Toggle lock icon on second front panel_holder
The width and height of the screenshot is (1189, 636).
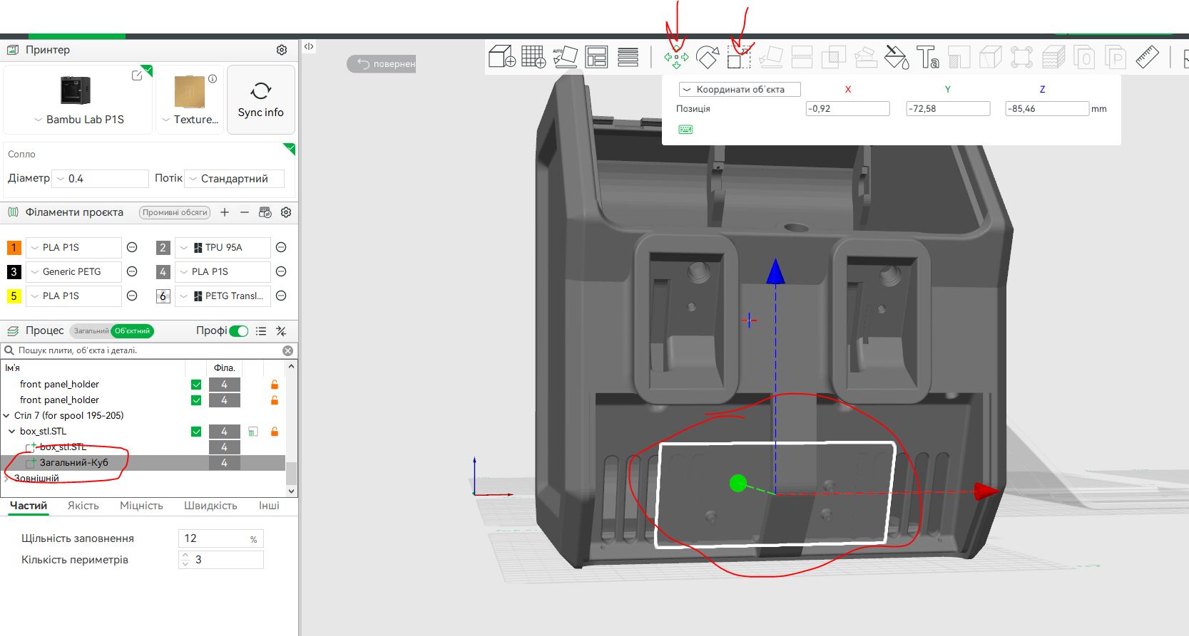tap(274, 400)
